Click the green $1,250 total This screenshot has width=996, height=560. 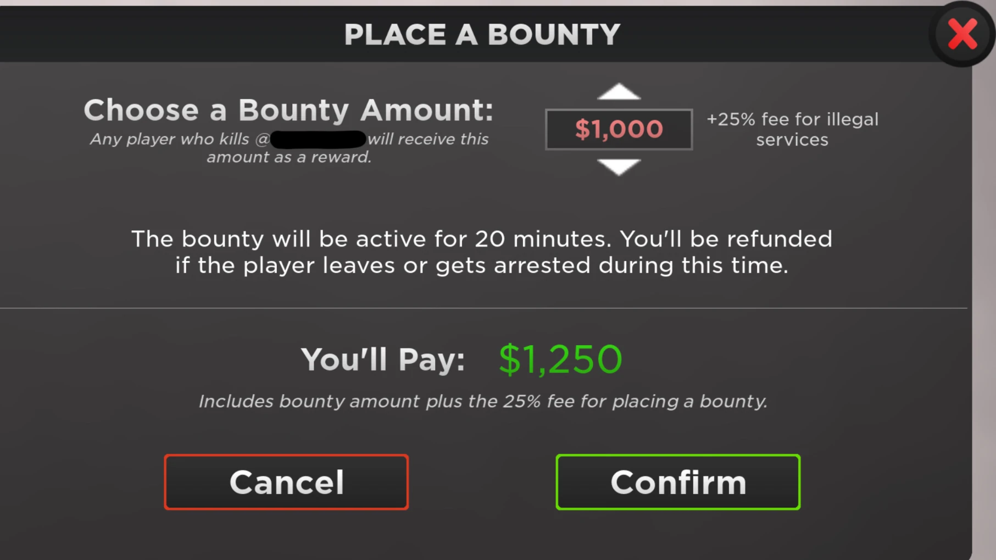560,359
